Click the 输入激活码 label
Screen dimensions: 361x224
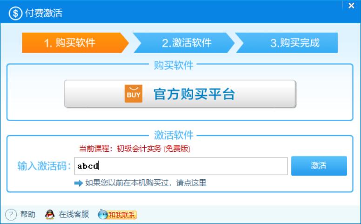(x=44, y=166)
